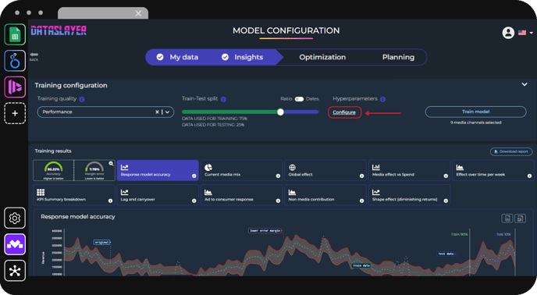The height and width of the screenshot is (295, 537).
Task: Select the Lag and carryover card
Action: [158, 195]
